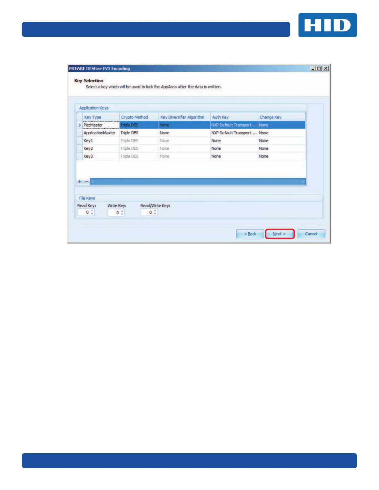Remove a key with the minus icon
379x490 pixels.
pyautogui.click(x=86, y=182)
